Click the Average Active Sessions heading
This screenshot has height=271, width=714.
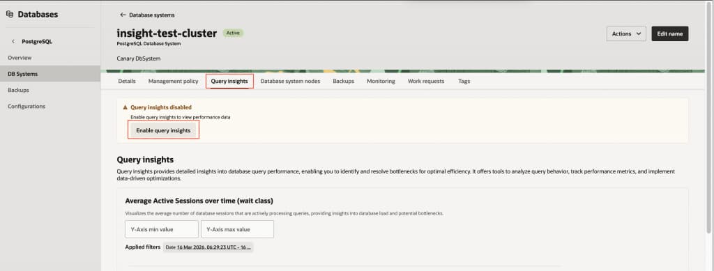pyautogui.click(x=199, y=201)
